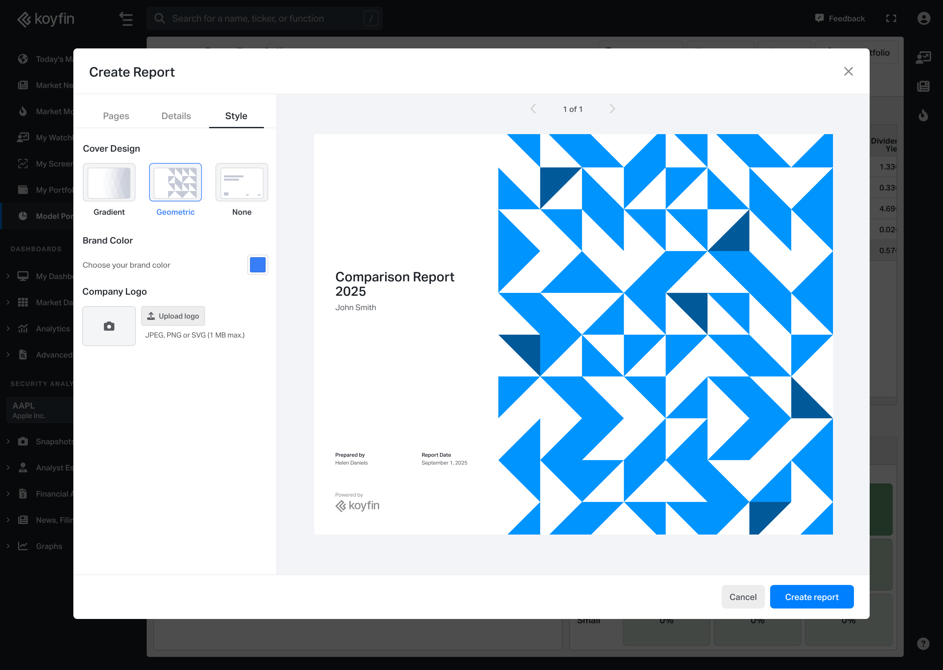943x670 pixels.
Task: Select the Gradient cover design
Action: [x=109, y=182]
